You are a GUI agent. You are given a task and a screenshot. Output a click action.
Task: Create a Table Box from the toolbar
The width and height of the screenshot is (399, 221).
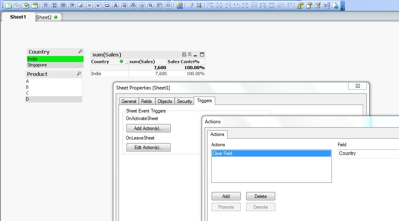[x=63, y=5]
